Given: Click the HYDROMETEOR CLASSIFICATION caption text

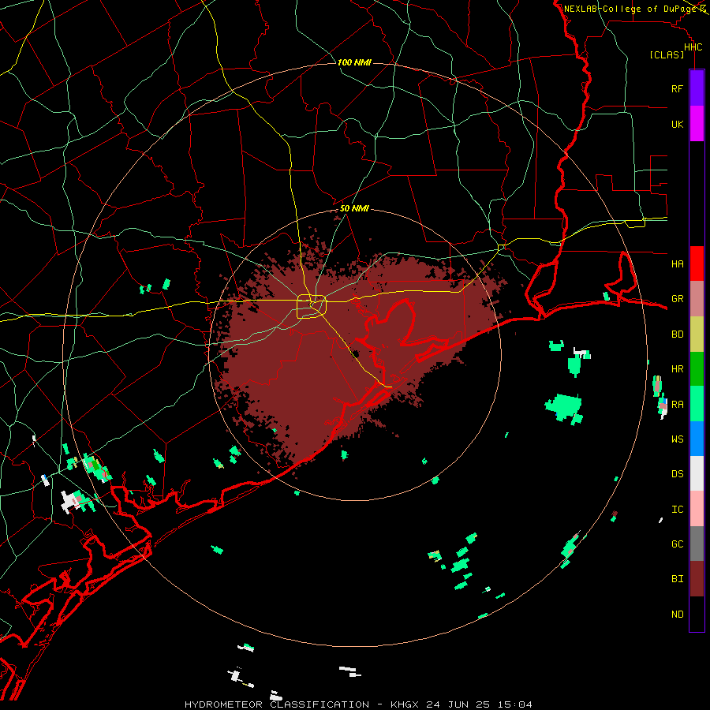Looking at the screenshot, I should coord(277,704).
